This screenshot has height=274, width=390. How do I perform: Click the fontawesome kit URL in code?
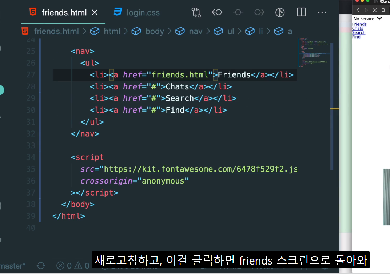pos(200,169)
